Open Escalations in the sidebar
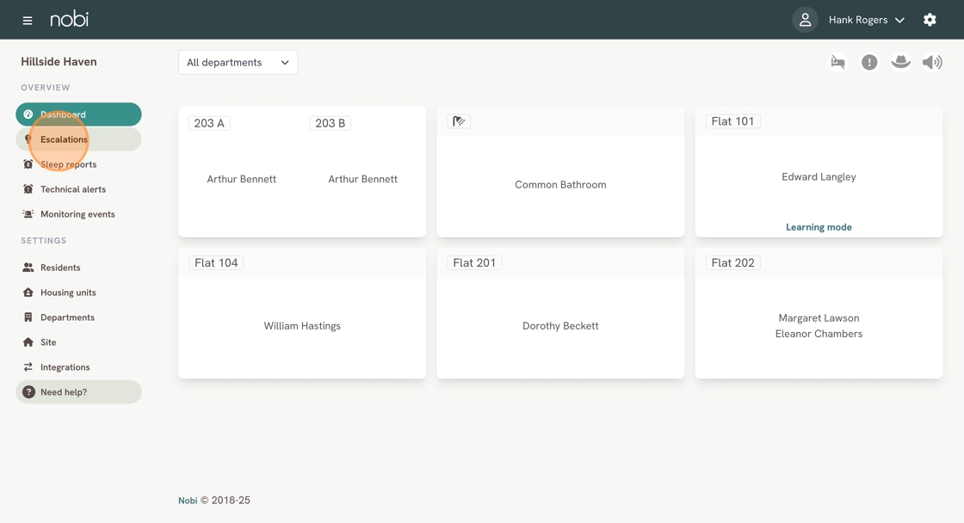Screen dimensions: 964x523 point(64,139)
